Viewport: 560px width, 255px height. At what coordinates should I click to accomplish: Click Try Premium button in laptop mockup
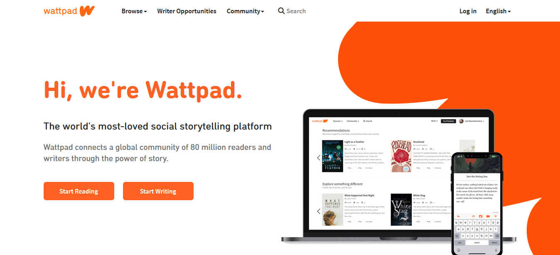click(448, 121)
